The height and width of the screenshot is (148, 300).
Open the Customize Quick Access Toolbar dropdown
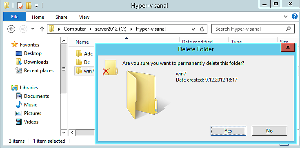coord(36,6)
